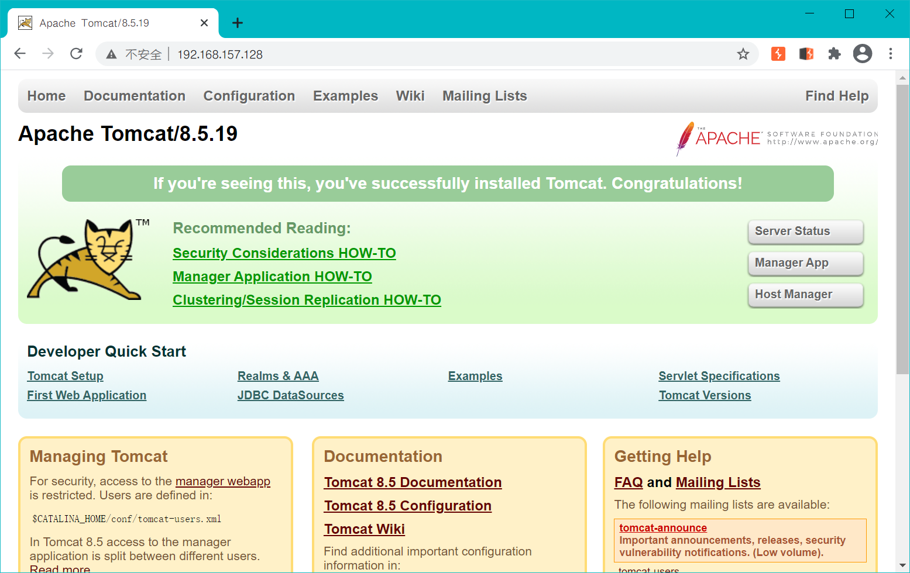The image size is (910, 573).
Task: Open the Extensions puzzle piece menu
Action: coord(835,54)
